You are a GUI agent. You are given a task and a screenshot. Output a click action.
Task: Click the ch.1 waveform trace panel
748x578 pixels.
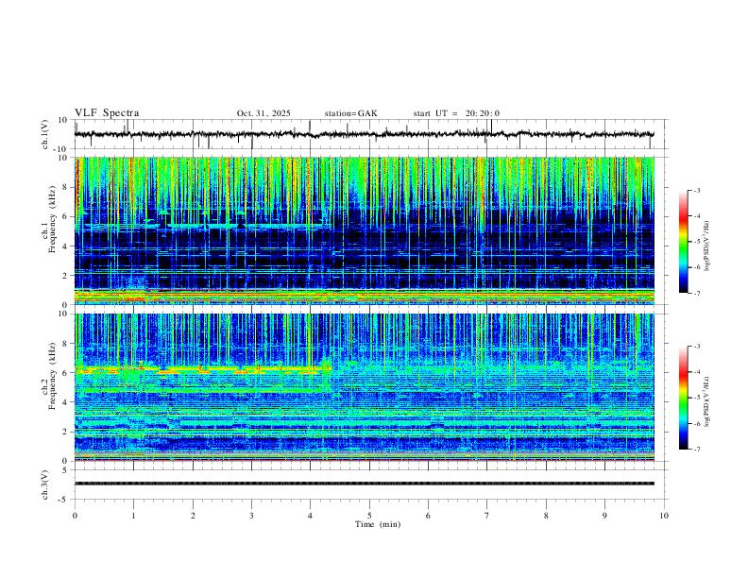point(370,134)
